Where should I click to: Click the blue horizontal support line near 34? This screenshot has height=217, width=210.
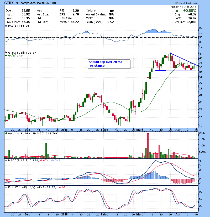click(176, 71)
